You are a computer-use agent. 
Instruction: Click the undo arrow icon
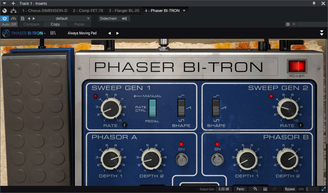point(255,189)
